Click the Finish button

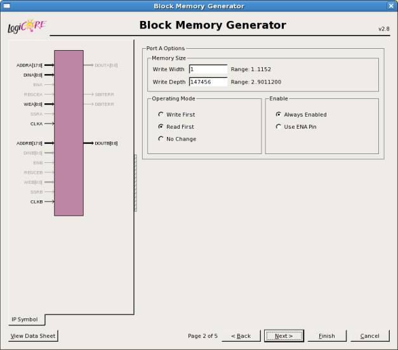tap(326, 336)
